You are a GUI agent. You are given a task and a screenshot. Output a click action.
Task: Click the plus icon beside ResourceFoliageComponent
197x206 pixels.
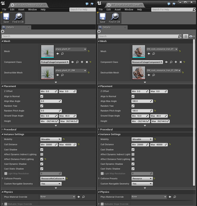(x=176, y=62)
